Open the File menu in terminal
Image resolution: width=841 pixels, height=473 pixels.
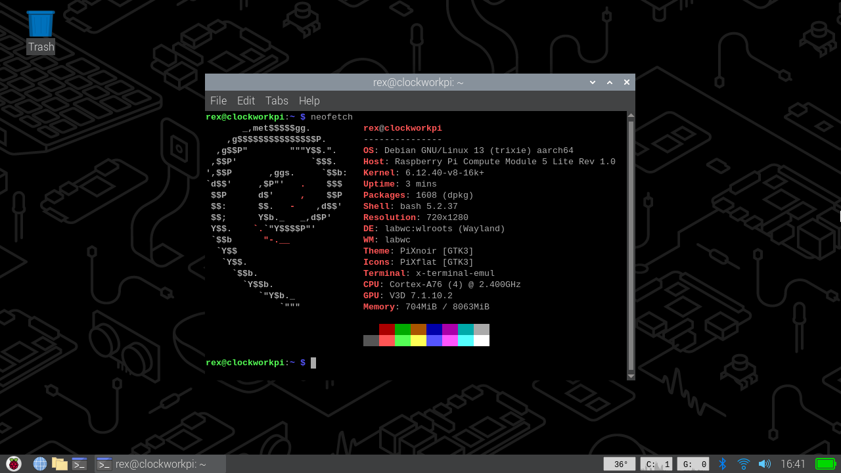(x=218, y=101)
